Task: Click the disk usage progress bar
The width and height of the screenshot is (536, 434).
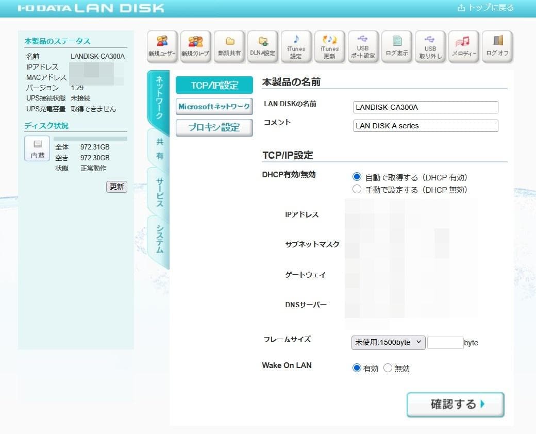Action: (91, 139)
